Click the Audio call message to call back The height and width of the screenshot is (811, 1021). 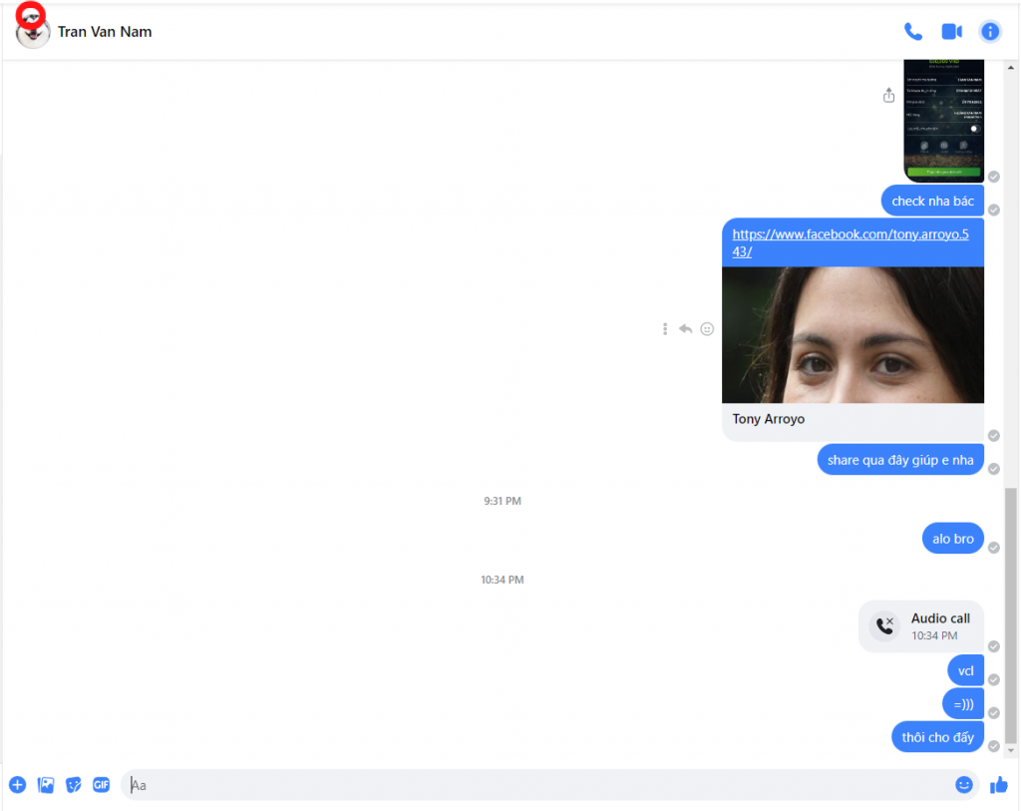point(921,626)
